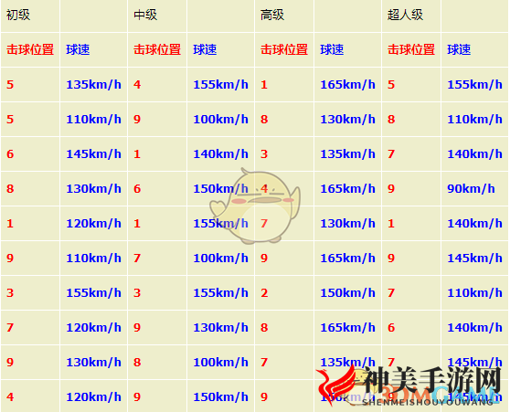Screen dimensions: 510x412
Task: Click 155km/h in the 超人级 speed column
Action: coord(475,85)
